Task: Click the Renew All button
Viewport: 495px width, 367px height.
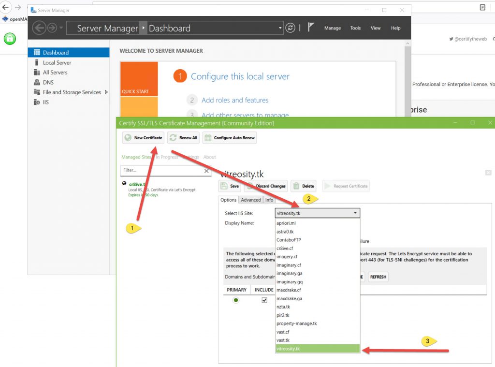Action: click(x=183, y=138)
